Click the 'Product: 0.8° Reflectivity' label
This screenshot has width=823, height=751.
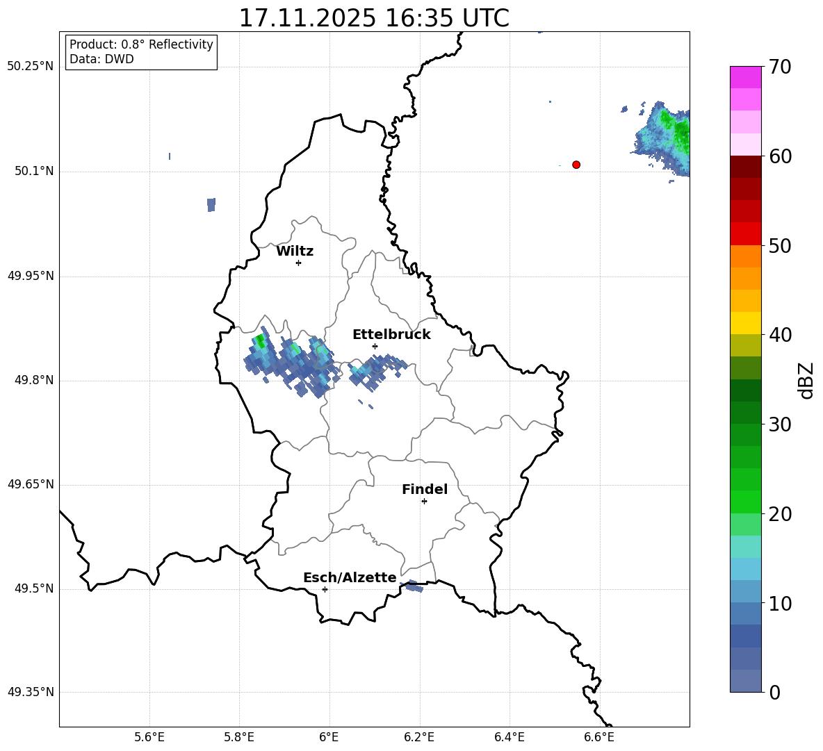tap(141, 44)
